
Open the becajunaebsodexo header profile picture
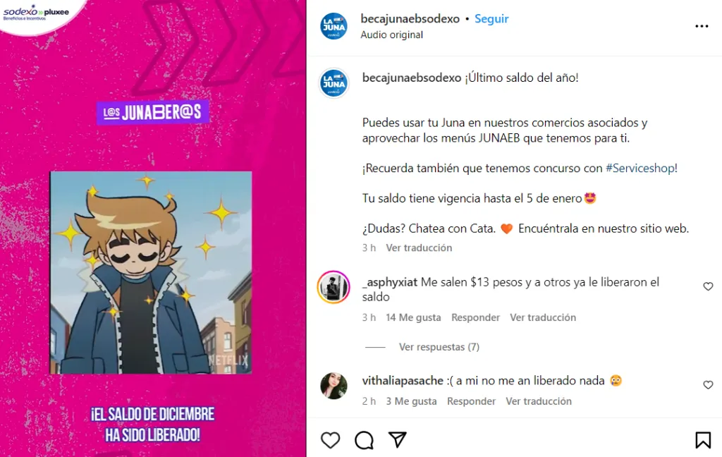tap(334, 26)
